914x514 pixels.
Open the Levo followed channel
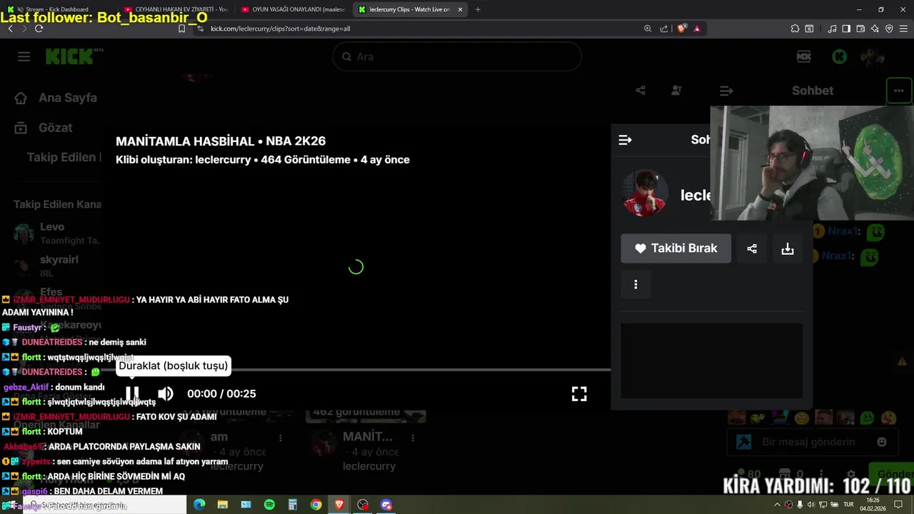57,233
